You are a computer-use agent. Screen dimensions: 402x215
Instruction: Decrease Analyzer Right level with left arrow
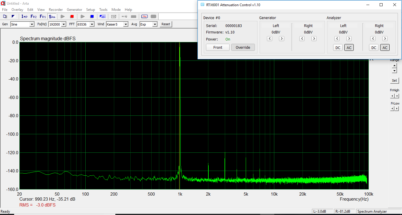373,38
